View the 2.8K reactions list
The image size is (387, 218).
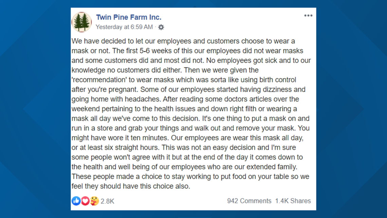[107, 201]
